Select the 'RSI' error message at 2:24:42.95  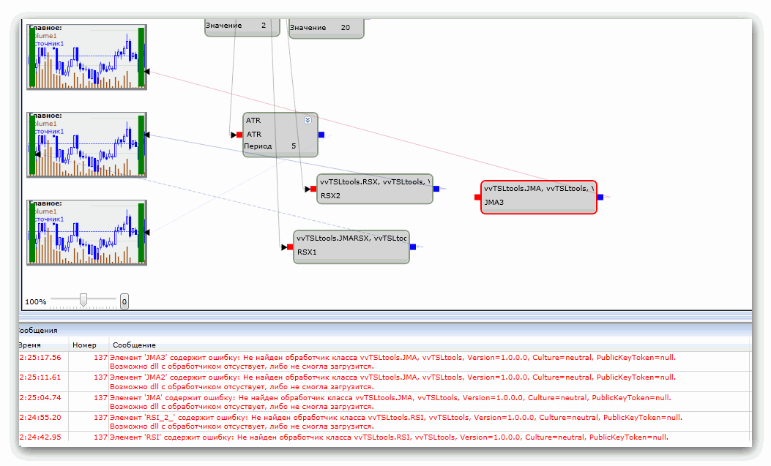tap(385, 437)
